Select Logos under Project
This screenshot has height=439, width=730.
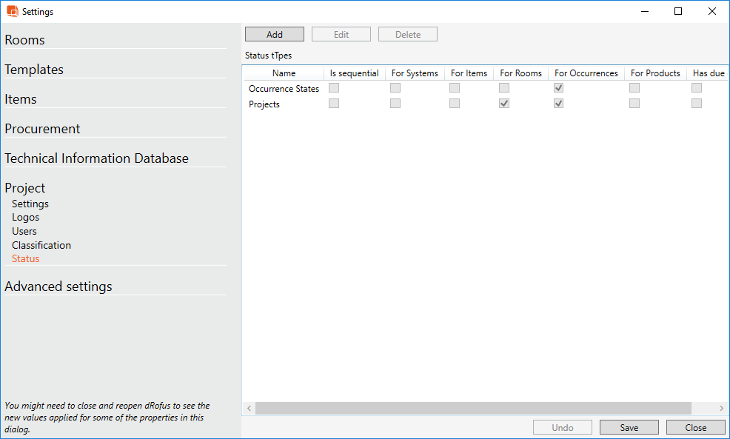pyautogui.click(x=25, y=217)
